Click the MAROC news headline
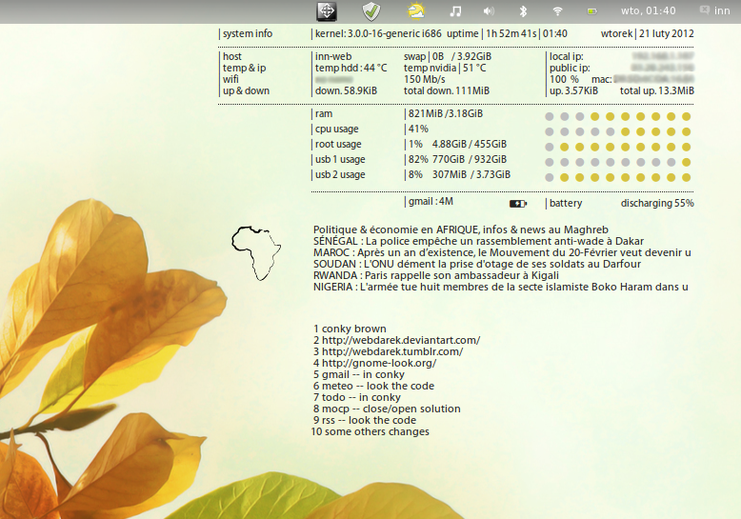Image resolution: width=741 pixels, height=519 pixels. click(x=502, y=252)
